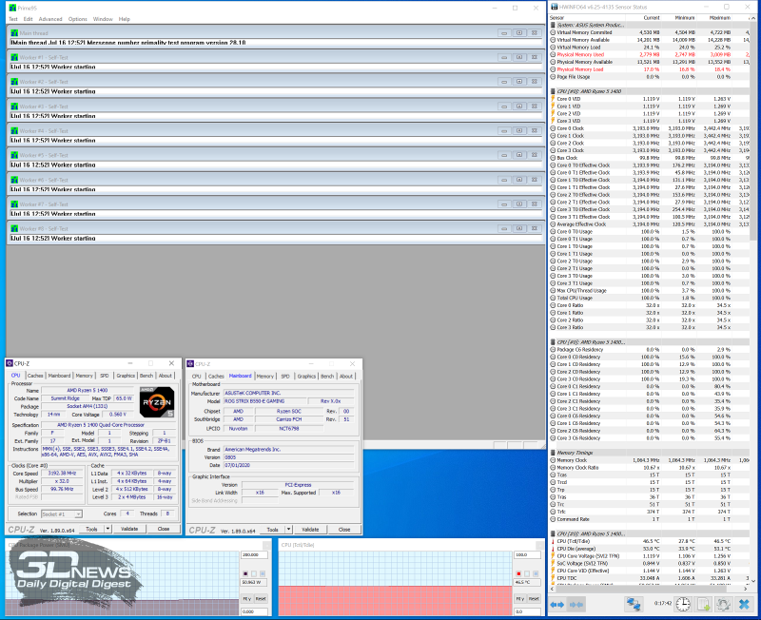The height and width of the screenshot is (620, 761).
Task: Open Socket #1 selection dropdown in CPU-Z
Action: (x=62, y=513)
